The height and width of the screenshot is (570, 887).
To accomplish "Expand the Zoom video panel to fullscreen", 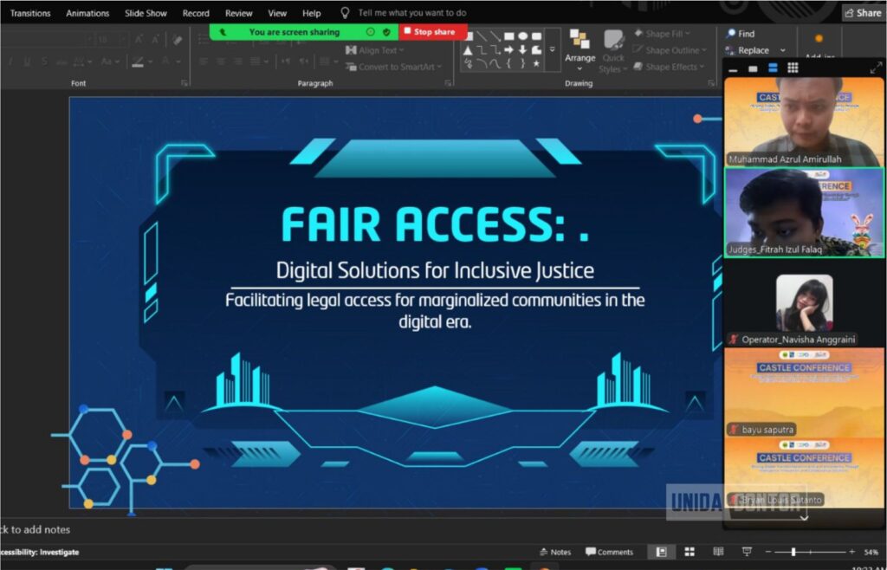I will (x=876, y=68).
